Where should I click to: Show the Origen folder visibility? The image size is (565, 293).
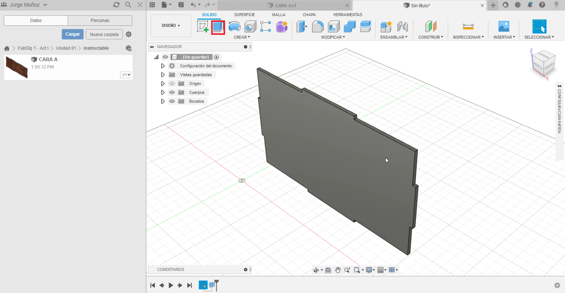tap(172, 84)
